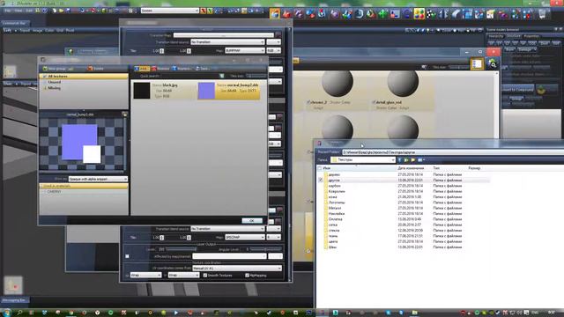Open the Папка folder dropdown in file dialog

[362, 159]
